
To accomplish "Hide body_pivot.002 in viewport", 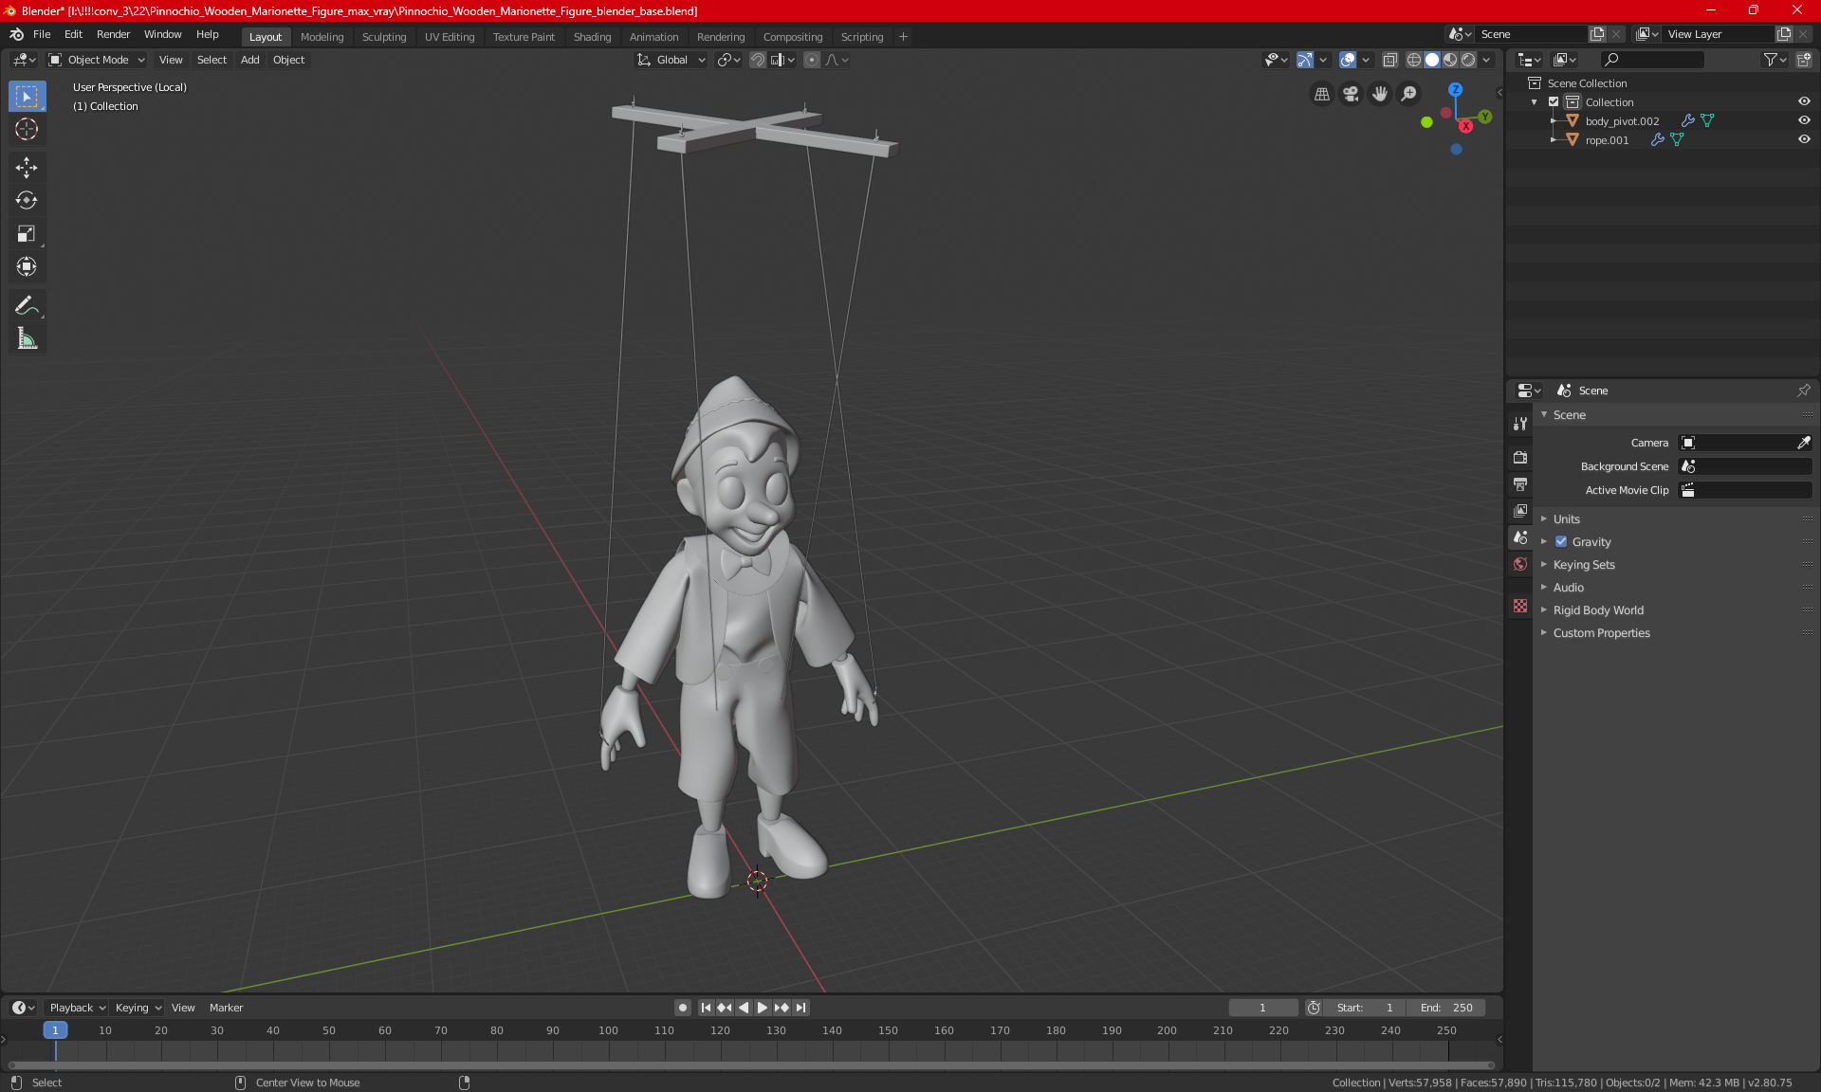I will pos(1804,120).
